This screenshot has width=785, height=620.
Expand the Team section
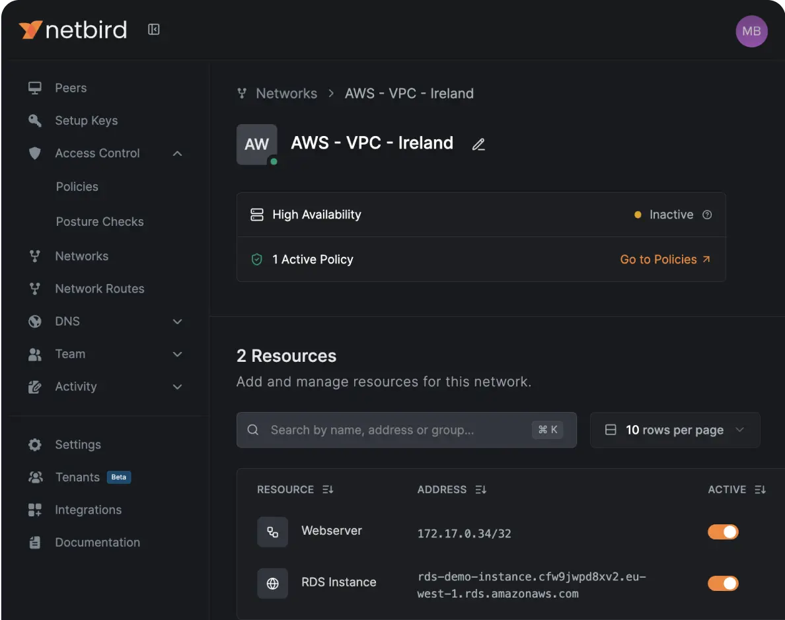click(x=177, y=354)
